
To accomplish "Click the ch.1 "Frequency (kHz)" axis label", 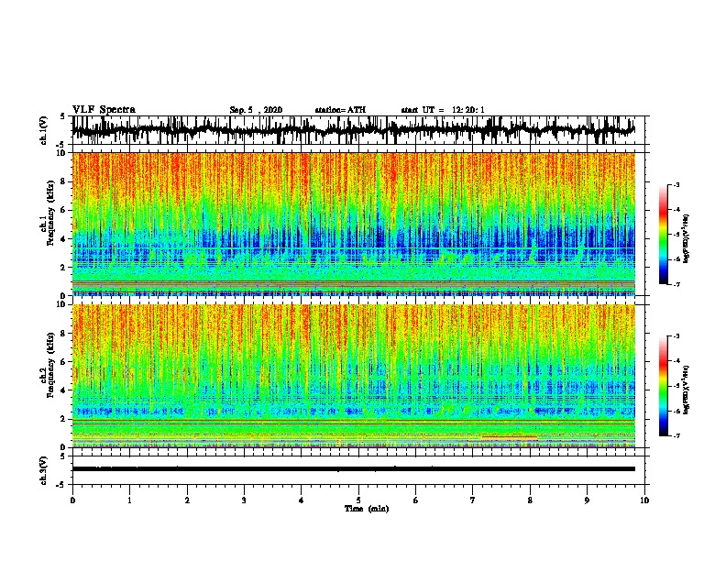I will click(x=50, y=213).
